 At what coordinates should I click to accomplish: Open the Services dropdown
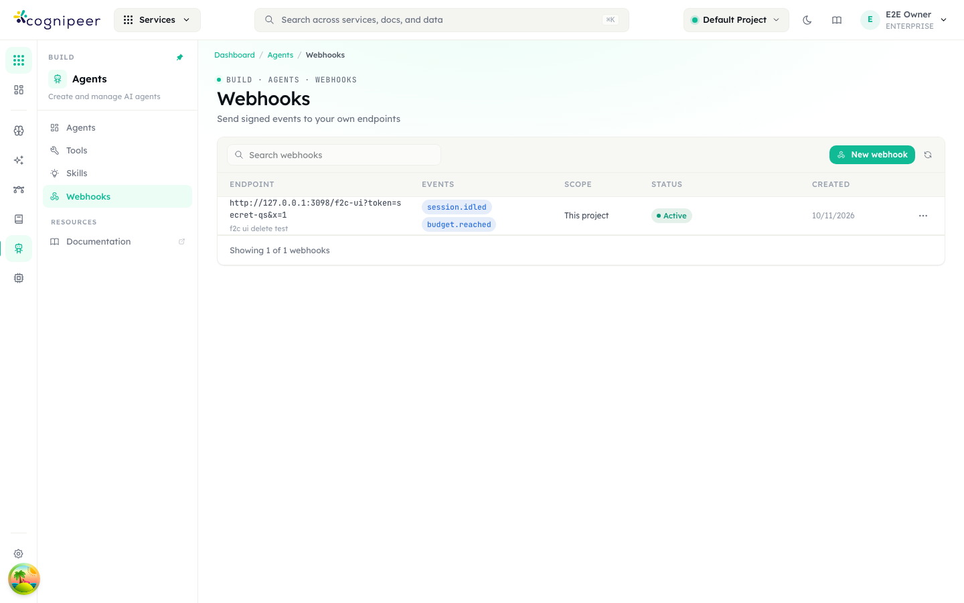point(157,20)
